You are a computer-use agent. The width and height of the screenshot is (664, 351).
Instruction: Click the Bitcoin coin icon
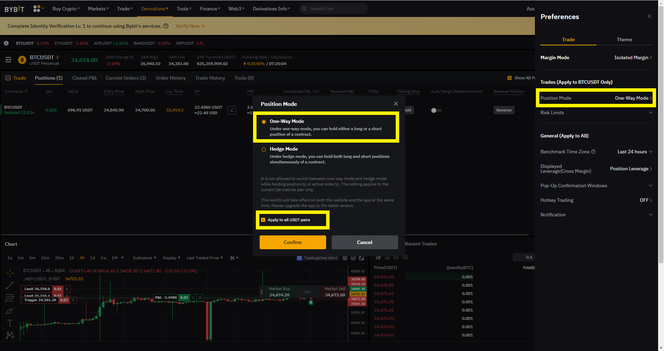click(x=22, y=60)
